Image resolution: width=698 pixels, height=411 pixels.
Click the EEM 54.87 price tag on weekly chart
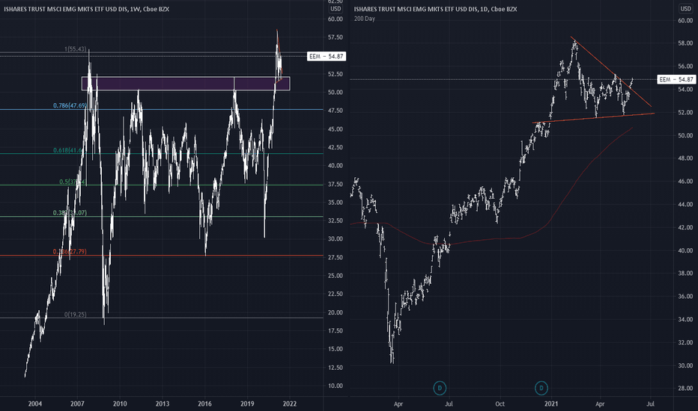tap(327, 57)
